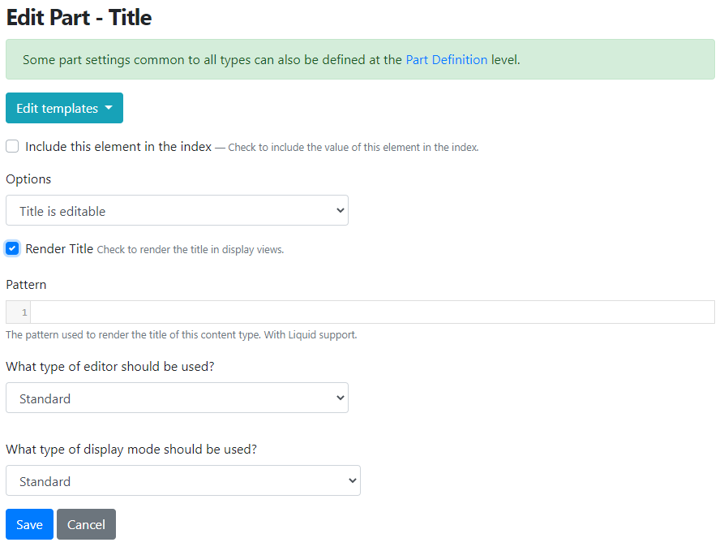Open the Edit templates dropdown button
This screenshot has width=724, height=551.
click(64, 108)
